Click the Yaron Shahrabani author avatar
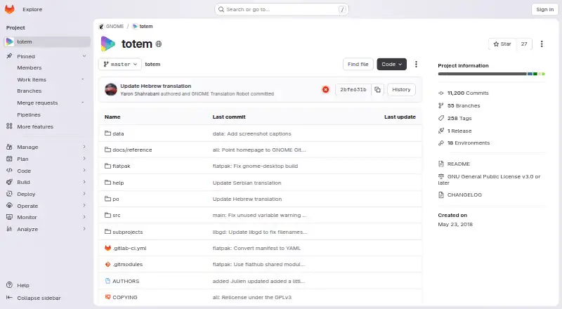This screenshot has width=562, height=309. point(111,90)
